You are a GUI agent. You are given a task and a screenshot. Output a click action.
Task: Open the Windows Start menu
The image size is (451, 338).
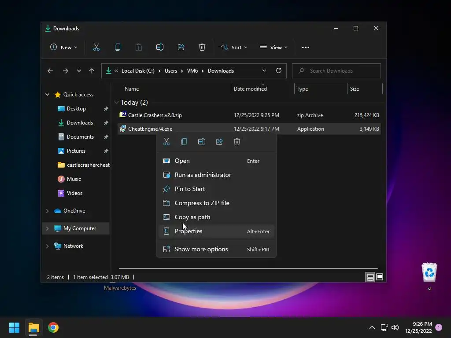(x=14, y=327)
